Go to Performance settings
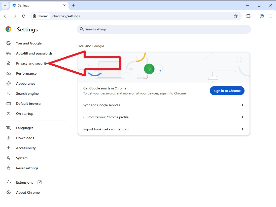Screen dimensions: 276x207 [26, 73]
